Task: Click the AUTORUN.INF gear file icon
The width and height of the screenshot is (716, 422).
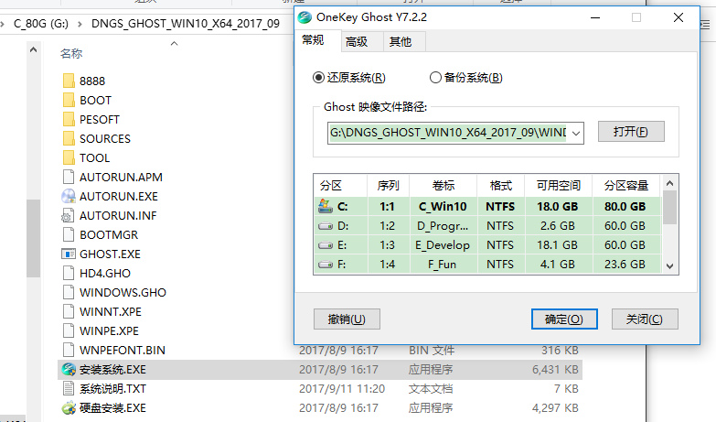Action: click(68, 215)
